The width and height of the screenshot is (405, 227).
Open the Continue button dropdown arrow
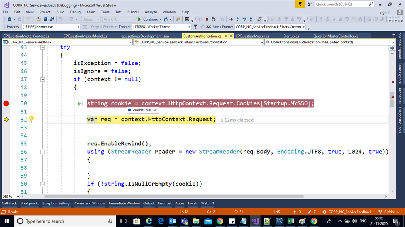point(161,19)
